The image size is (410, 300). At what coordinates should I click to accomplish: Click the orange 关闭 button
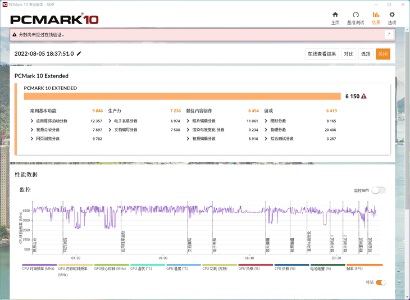(x=383, y=54)
